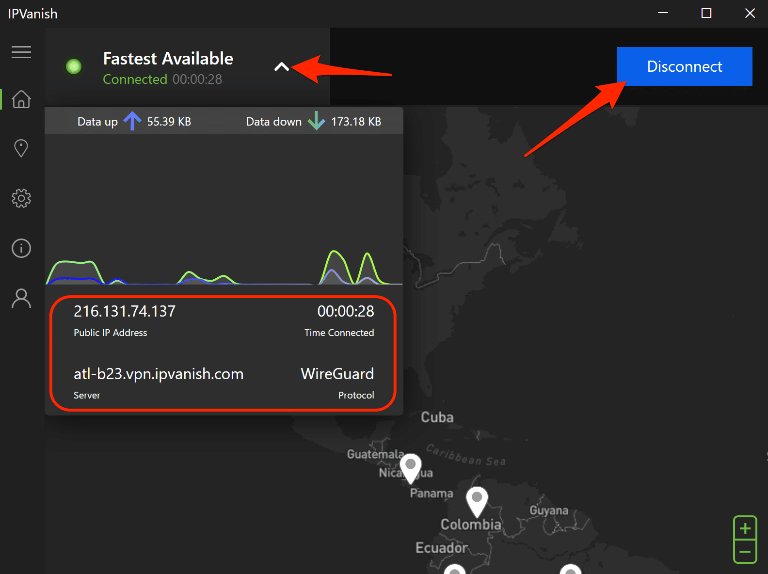Screen dimensions: 768x574
Task: Click the Fastest Available label
Action: (x=168, y=59)
